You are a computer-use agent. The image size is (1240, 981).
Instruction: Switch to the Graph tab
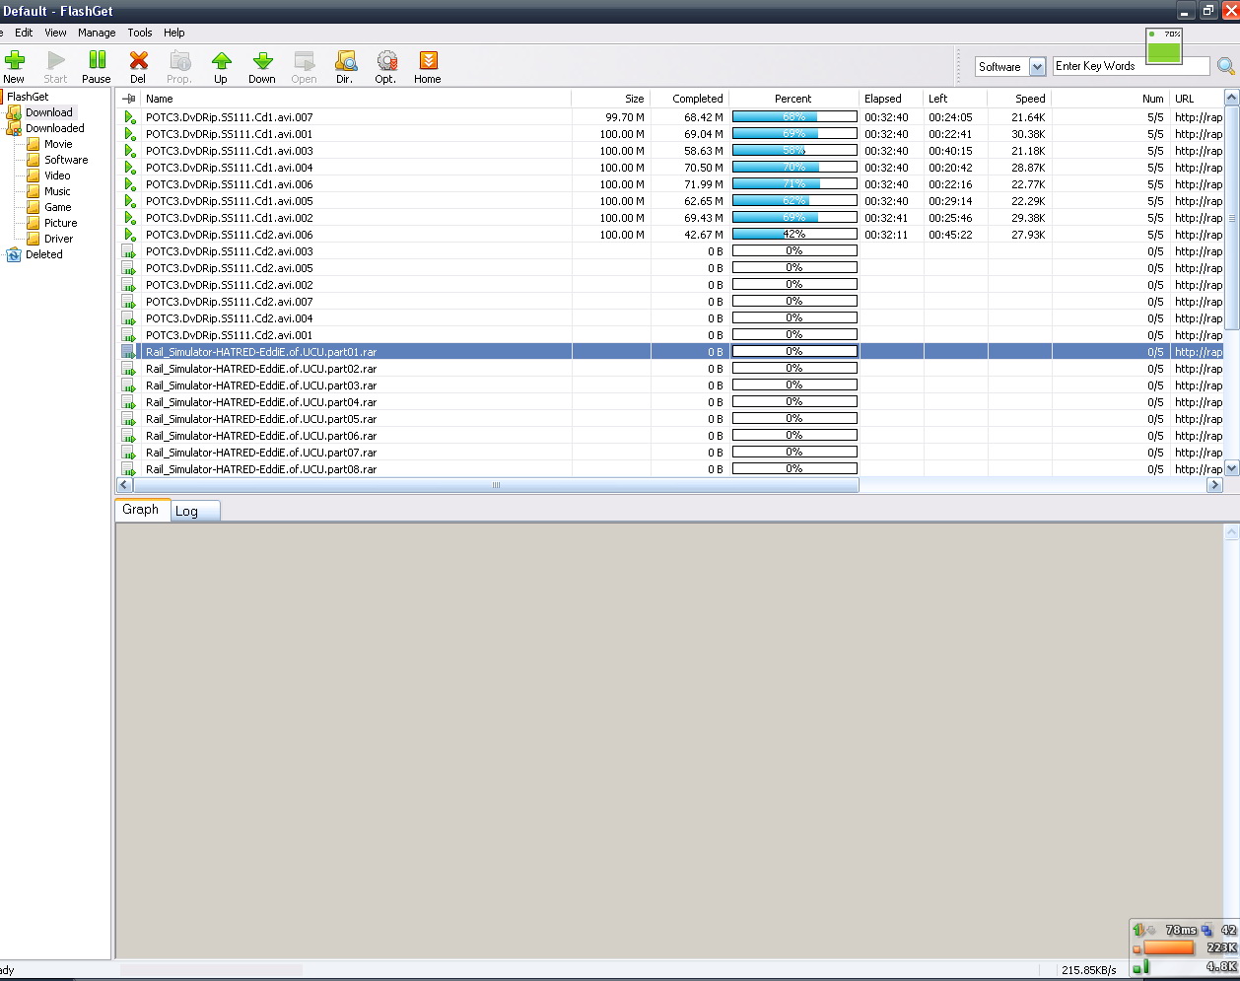141,510
